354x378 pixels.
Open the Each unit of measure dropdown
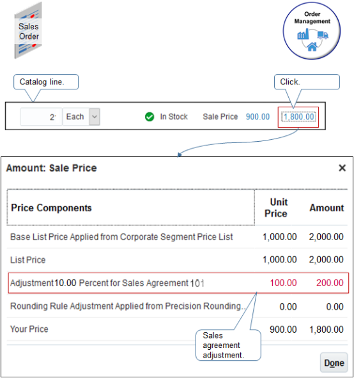pyautogui.click(x=95, y=117)
